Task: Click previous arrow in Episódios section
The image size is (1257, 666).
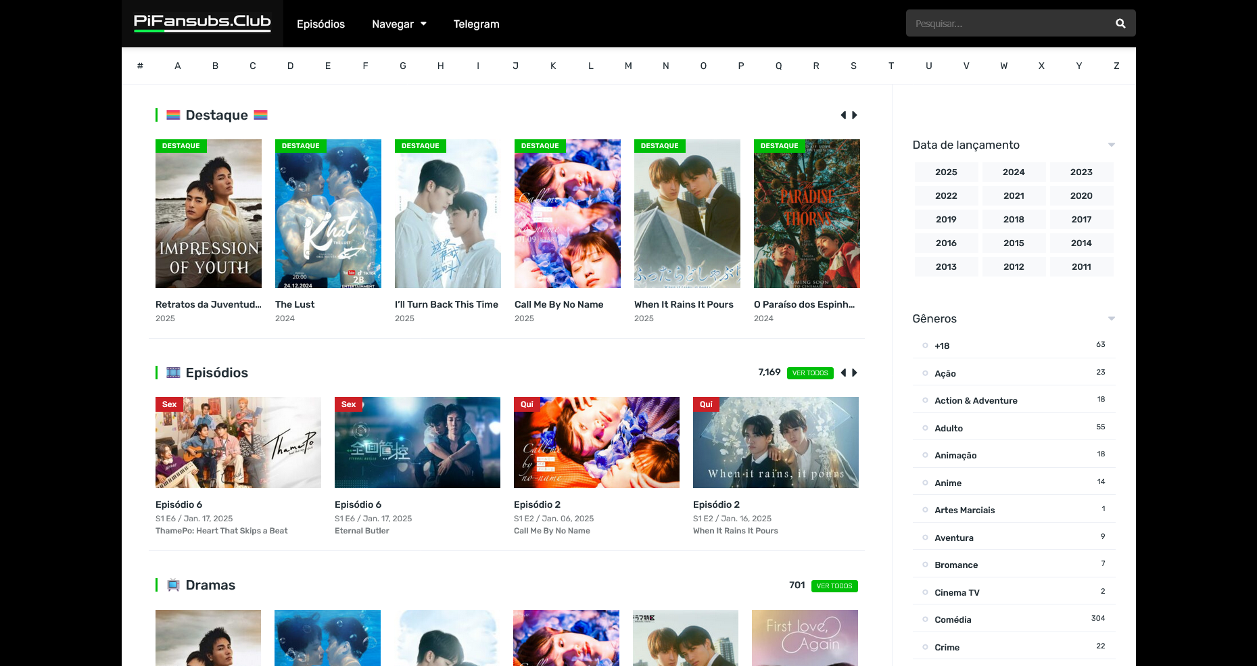Action: [843, 373]
